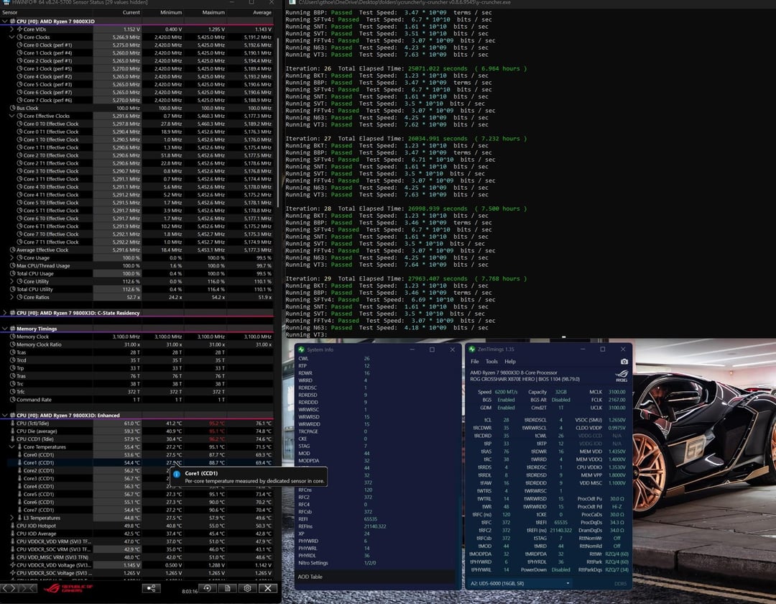Expand the L3 Temperatures row
The height and width of the screenshot is (604, 776).
coord(12,518)
